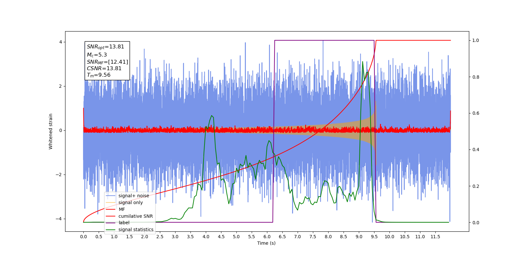Click the 'Time (s)' x-axis label
Screen dimensions: 521x260
266,243
